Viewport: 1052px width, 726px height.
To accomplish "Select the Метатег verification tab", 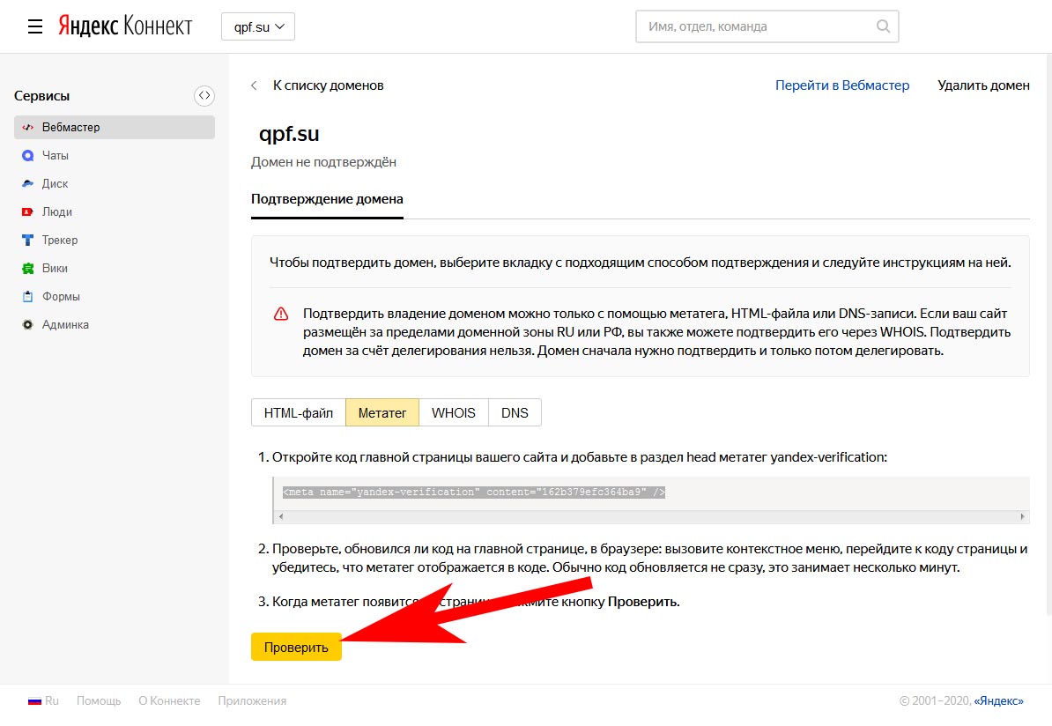I will click(x=382, y=412).
